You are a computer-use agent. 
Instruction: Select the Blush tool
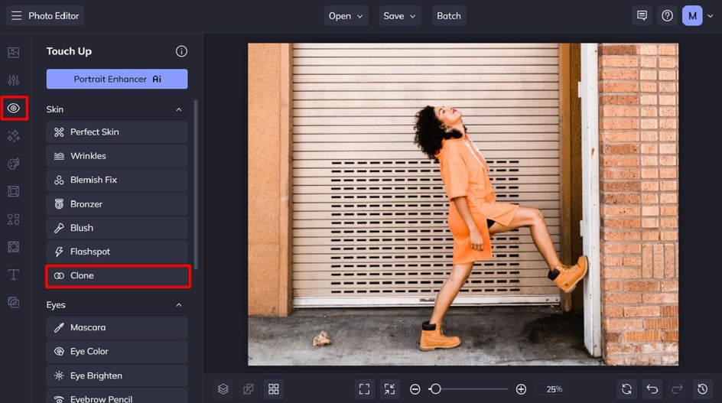click(x=117, y=228)
